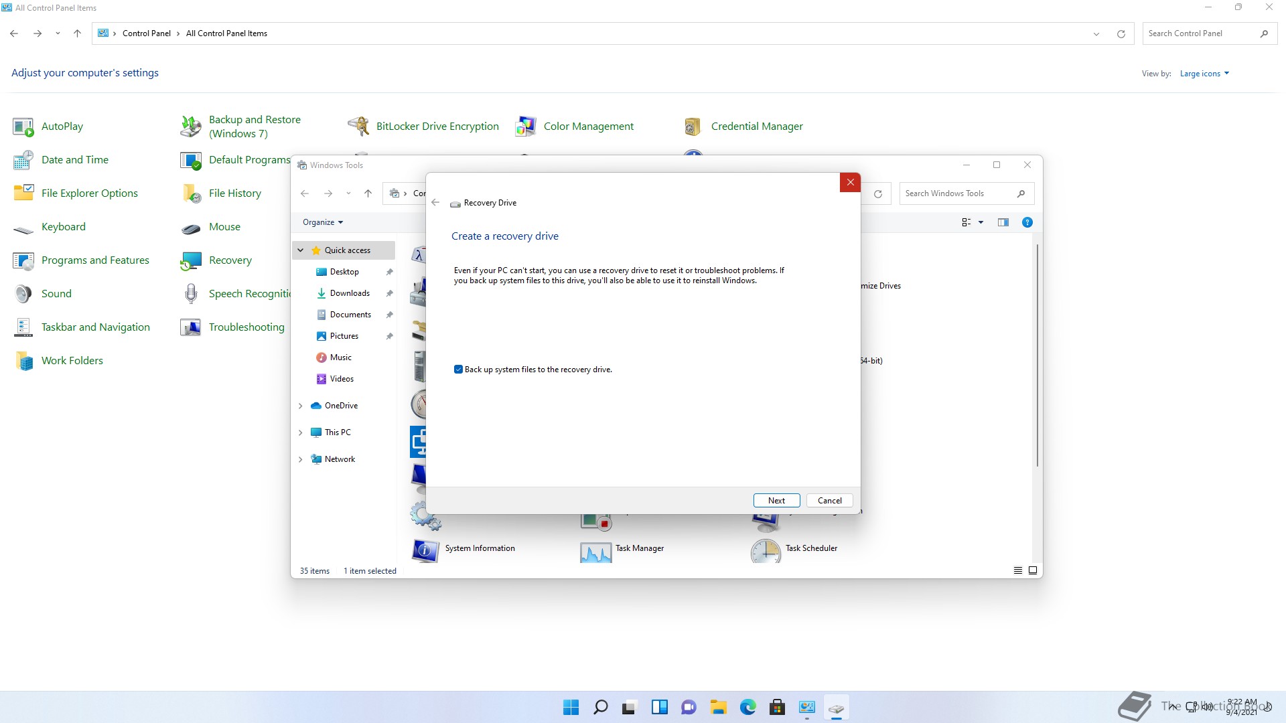The height and width of the screenshot is (723, 1286).
Task: Select Desktop in Quick access
Action: (x=344, y=272)
